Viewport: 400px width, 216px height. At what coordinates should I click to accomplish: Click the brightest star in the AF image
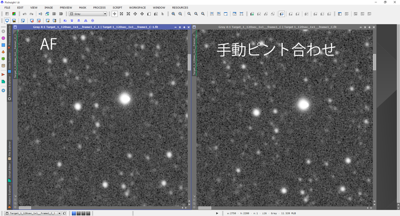coord(125,98)
